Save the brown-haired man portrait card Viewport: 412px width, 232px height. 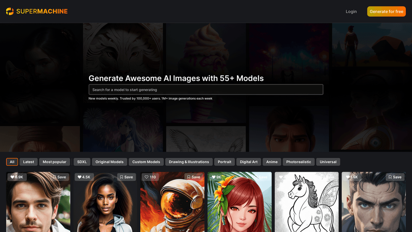click(60, 177)
